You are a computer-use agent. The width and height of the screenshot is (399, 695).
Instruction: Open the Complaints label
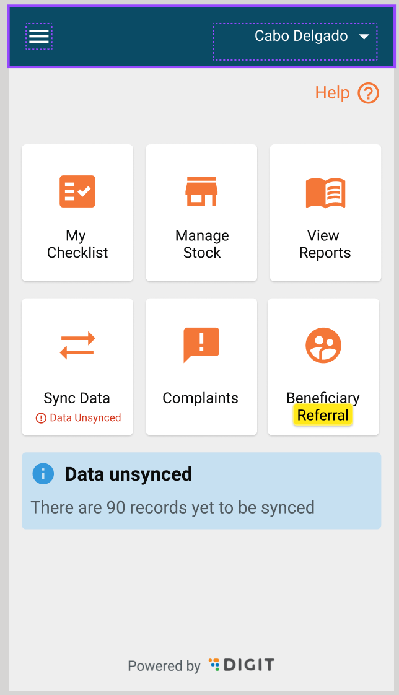[200, 398]
